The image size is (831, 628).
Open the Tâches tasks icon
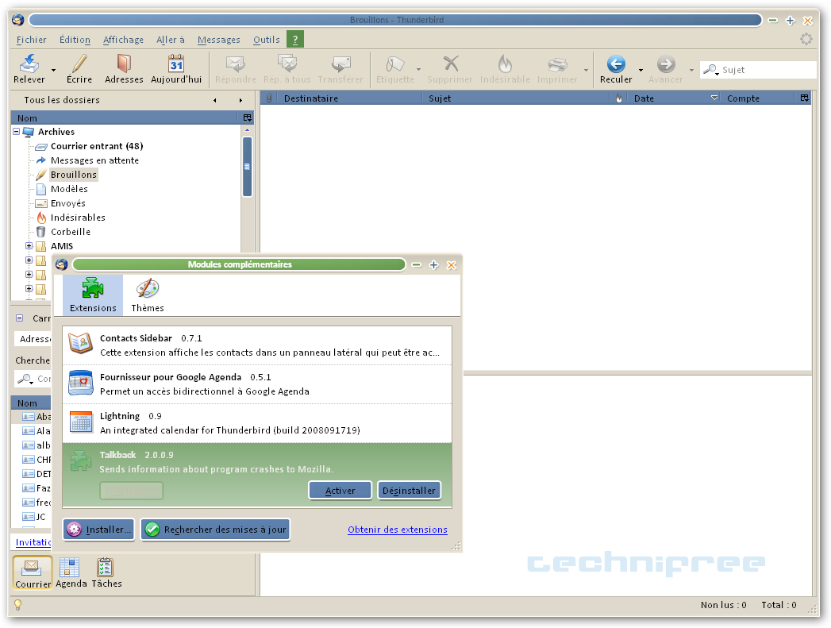[106, 568]
